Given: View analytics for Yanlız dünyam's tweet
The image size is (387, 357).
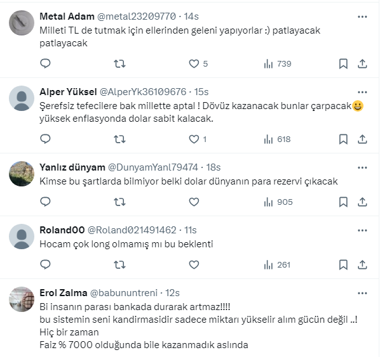Looking at the screenshot, I should coord(278,202).
